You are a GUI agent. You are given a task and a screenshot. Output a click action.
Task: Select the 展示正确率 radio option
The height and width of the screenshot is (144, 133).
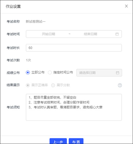click(x=28, y=85)
